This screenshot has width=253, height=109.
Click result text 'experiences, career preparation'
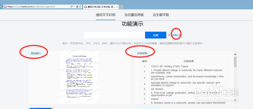click(187, 78)
